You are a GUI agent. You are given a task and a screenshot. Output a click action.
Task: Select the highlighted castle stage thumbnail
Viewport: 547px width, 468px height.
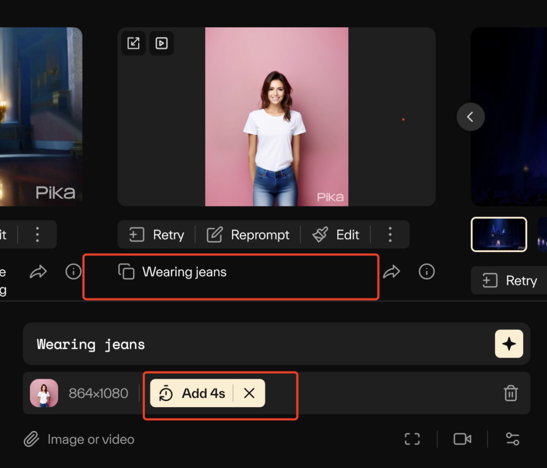pyautogui.click(x=499, y=234)
